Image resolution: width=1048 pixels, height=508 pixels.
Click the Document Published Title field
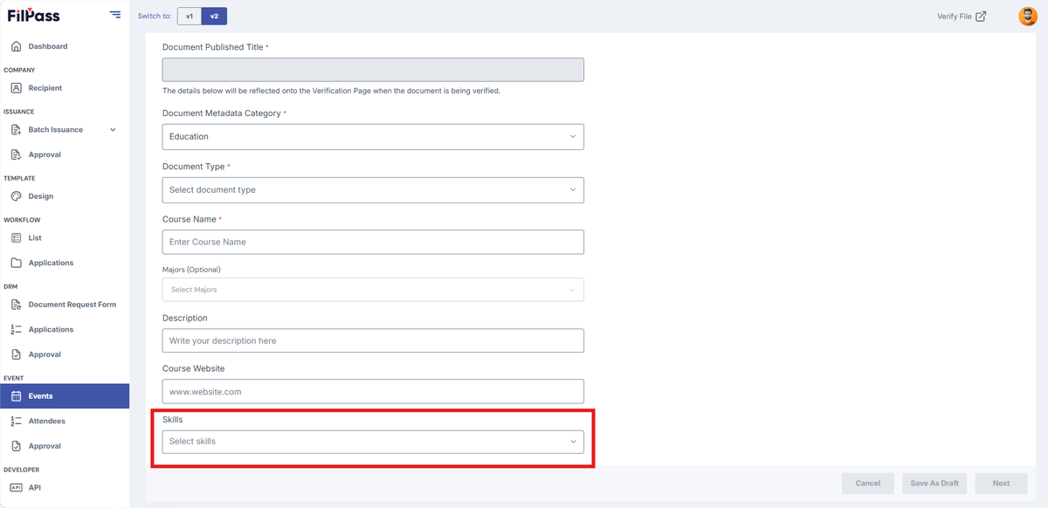373,70
